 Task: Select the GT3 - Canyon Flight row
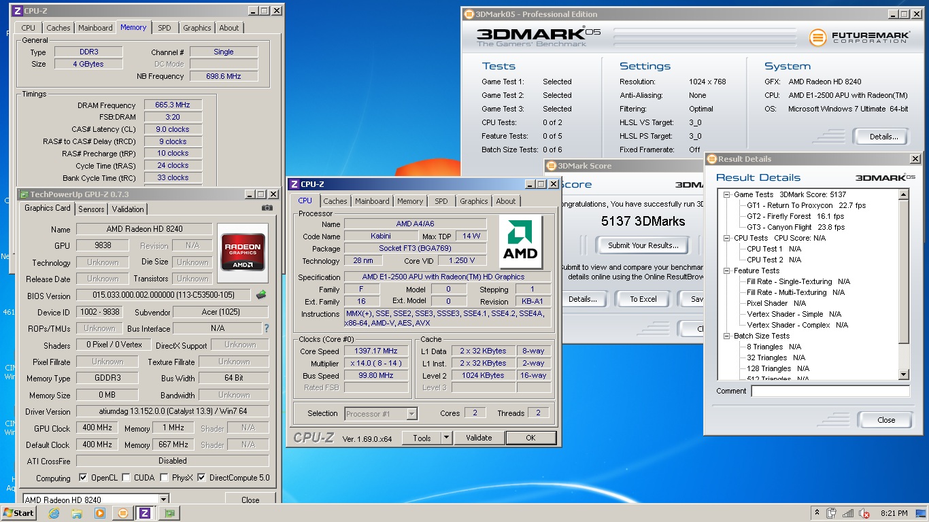(796, 227)
